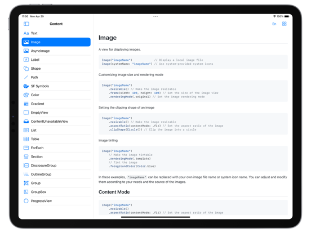Open the Section topic

point(56,156)
